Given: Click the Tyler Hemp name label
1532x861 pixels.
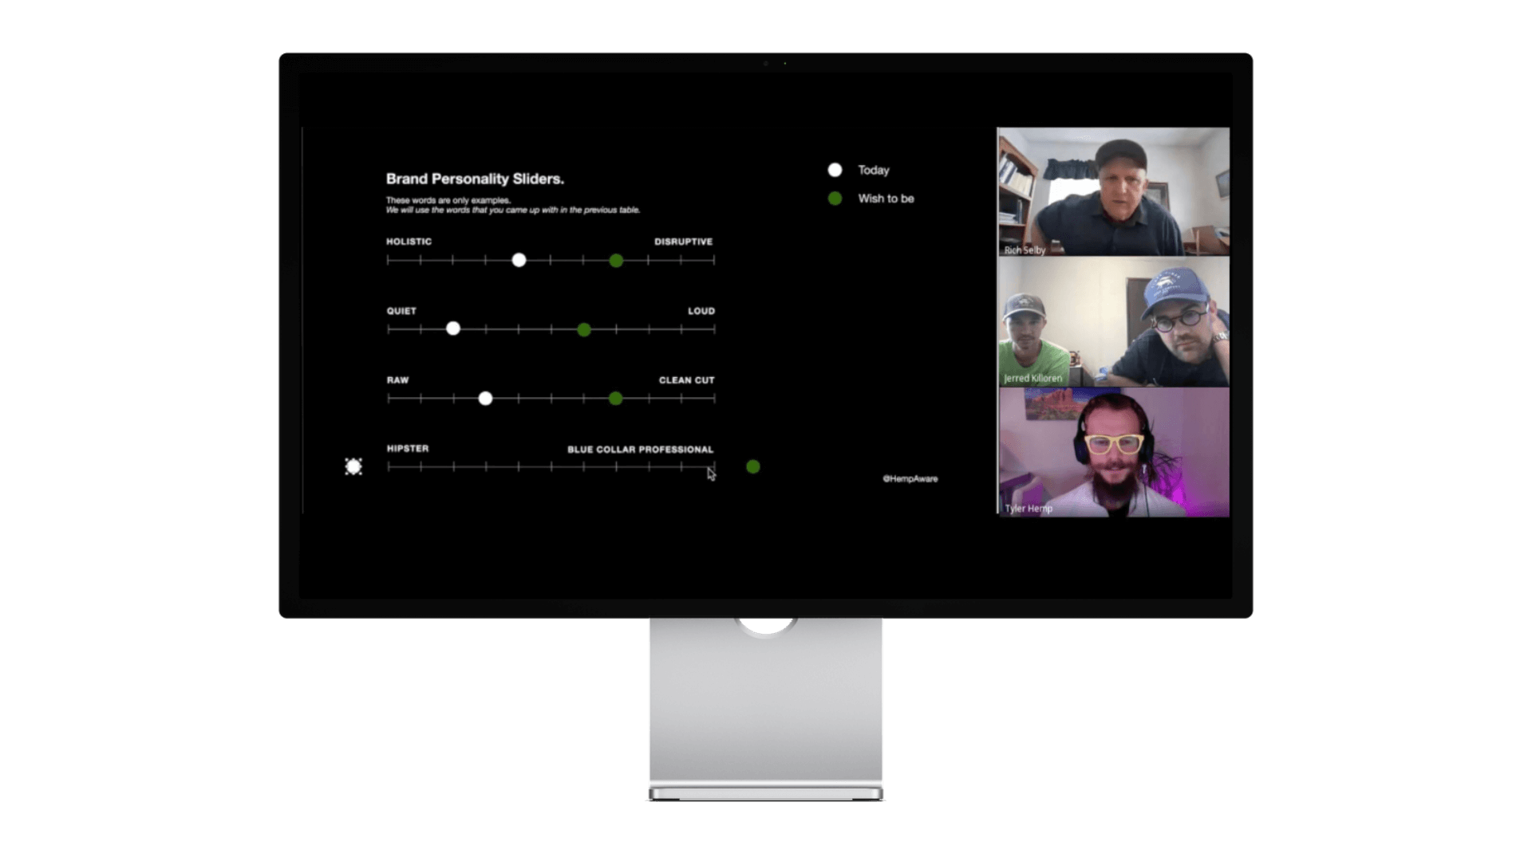Looking at the screenshot, I should [1029, 508].
